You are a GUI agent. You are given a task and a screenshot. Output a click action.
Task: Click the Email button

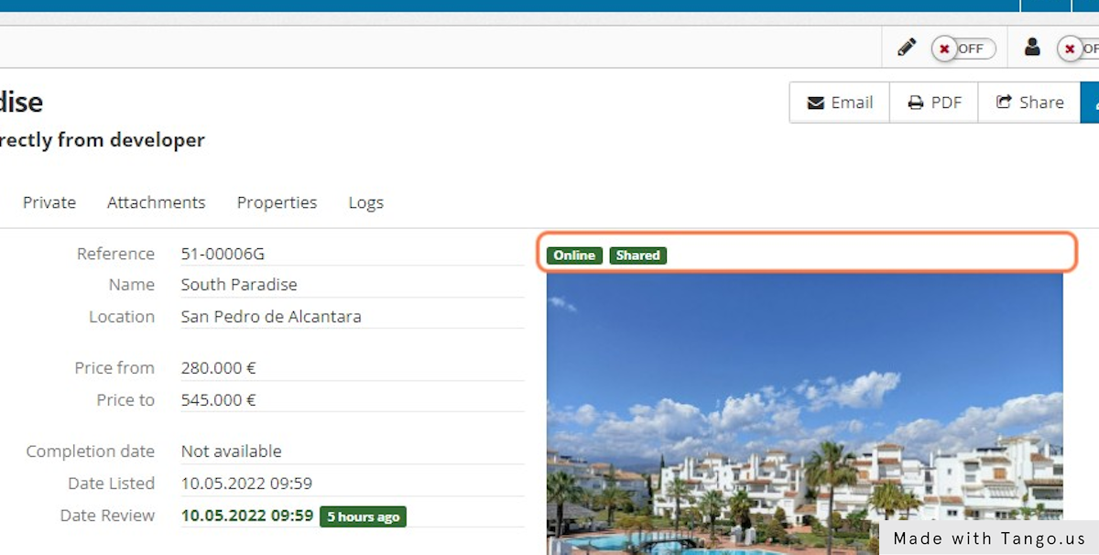pyautogui.click(x=840, y=103)
